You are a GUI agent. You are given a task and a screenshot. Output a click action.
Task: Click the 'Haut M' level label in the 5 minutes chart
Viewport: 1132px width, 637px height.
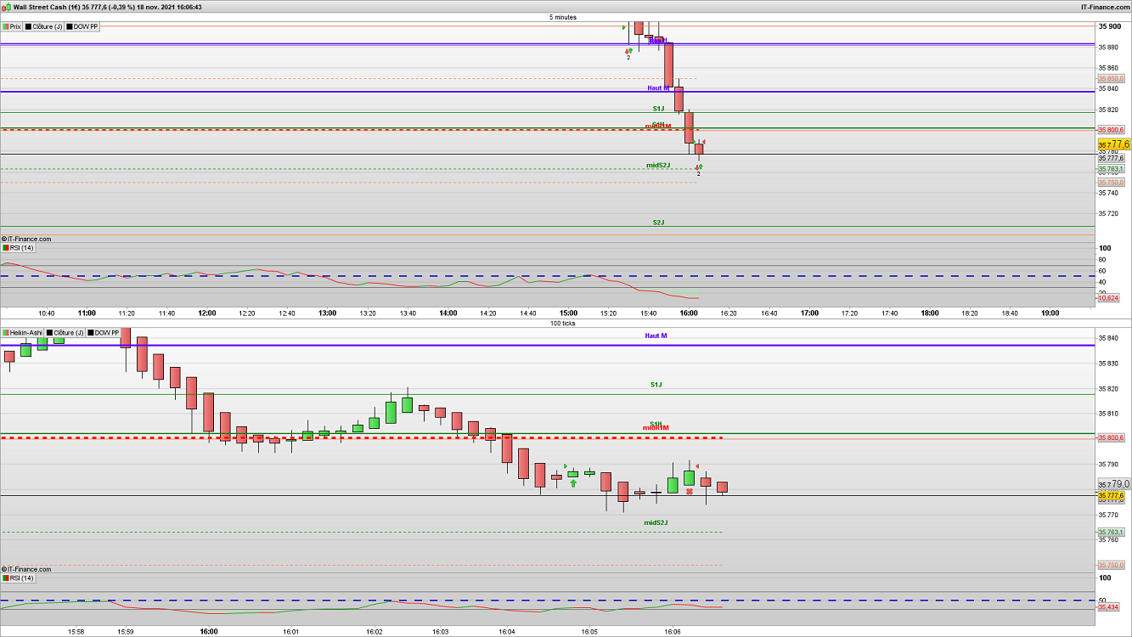[x=658, y=87]
